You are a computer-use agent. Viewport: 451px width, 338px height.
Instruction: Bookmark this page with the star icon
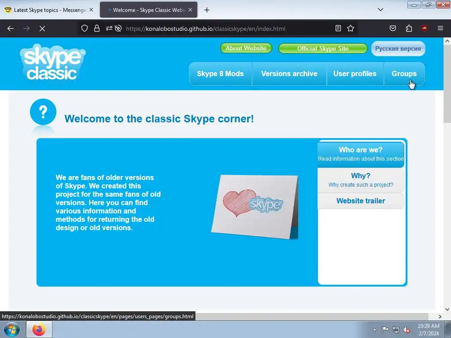(351, 28)
